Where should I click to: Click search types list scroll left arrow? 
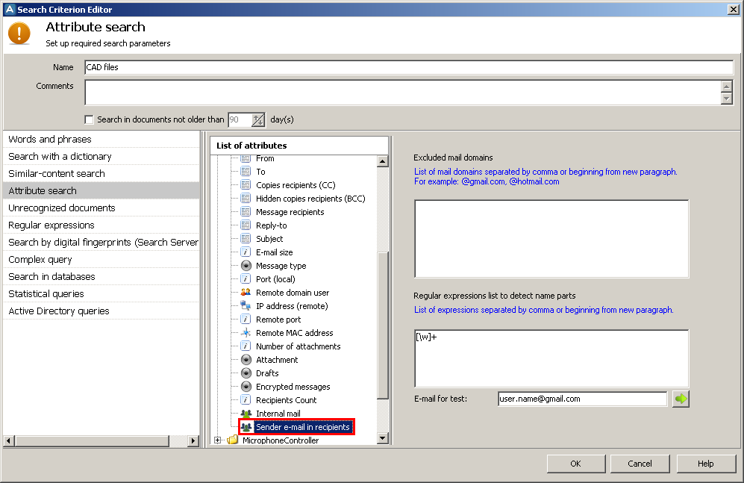coord(9,440)
